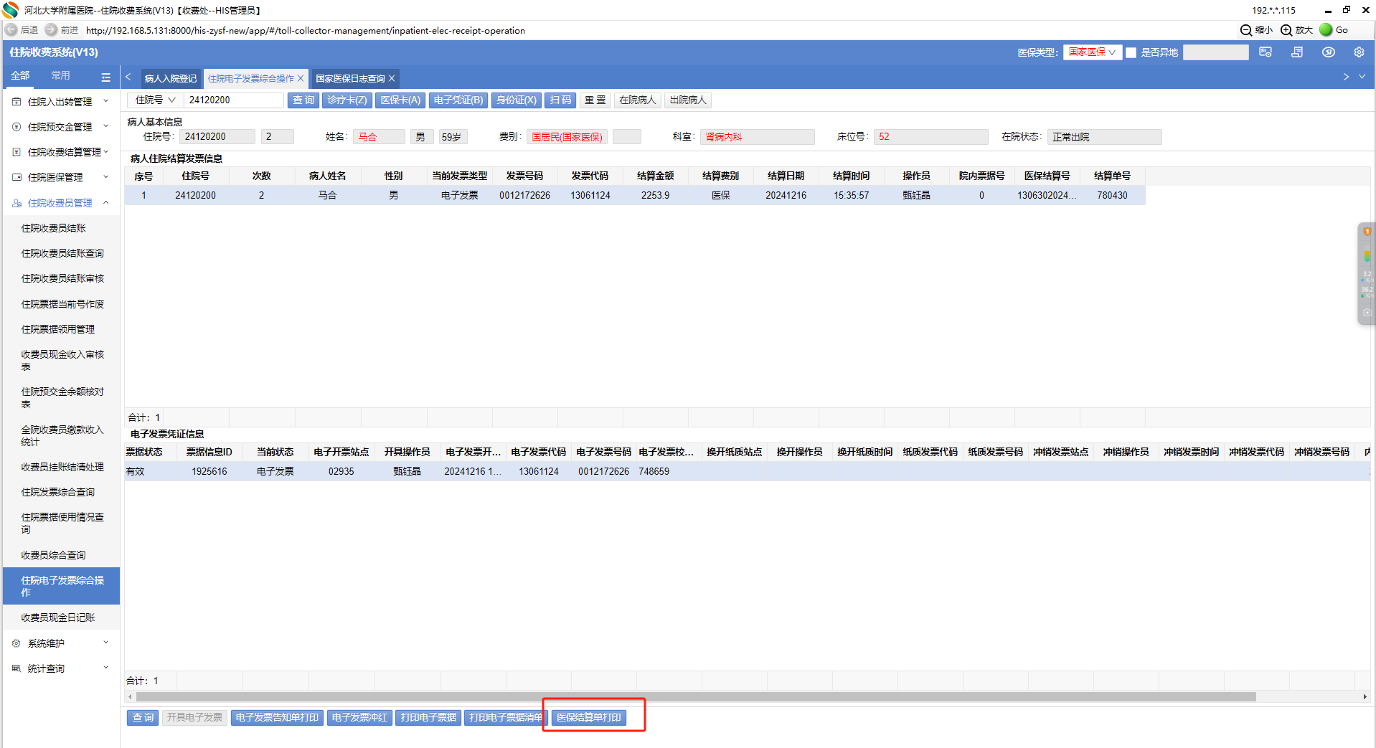Click the orange alert icon on the floating side widget
Image resolution: width=1376 pixels, height=748 pixels.
(x=1367, y=232)
